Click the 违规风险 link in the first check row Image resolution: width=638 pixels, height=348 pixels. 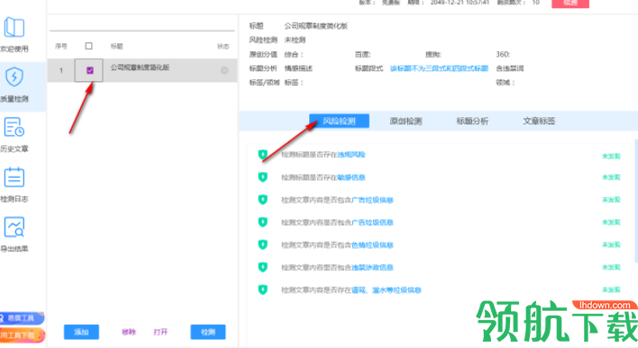pos(351,155)
